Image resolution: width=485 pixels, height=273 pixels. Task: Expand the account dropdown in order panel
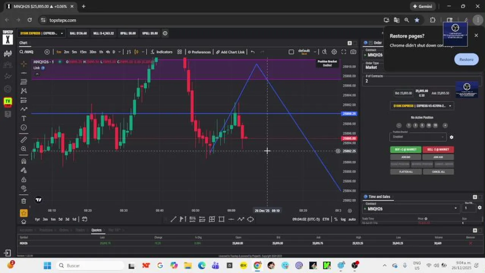click(422, 106)
